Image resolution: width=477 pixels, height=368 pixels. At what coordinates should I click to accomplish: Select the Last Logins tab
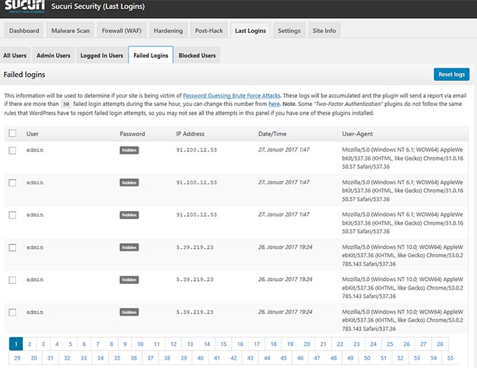pyautogui.click(x=251, y=31)
